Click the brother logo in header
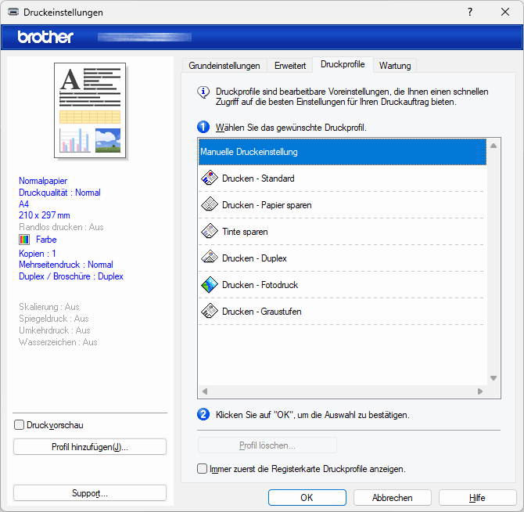The height and width of the screenshot is (512, 524). 45,37
